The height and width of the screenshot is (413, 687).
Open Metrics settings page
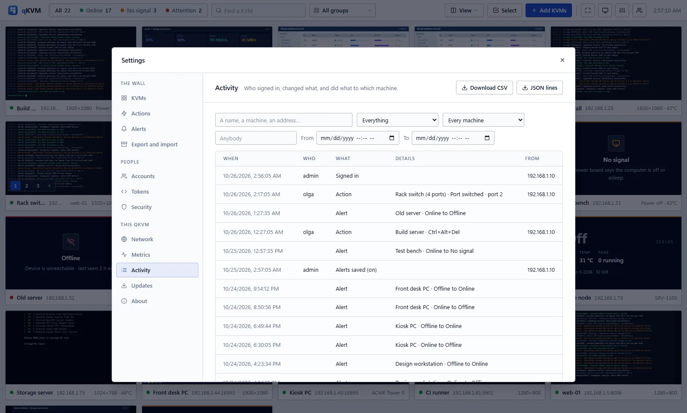point(157,255)
